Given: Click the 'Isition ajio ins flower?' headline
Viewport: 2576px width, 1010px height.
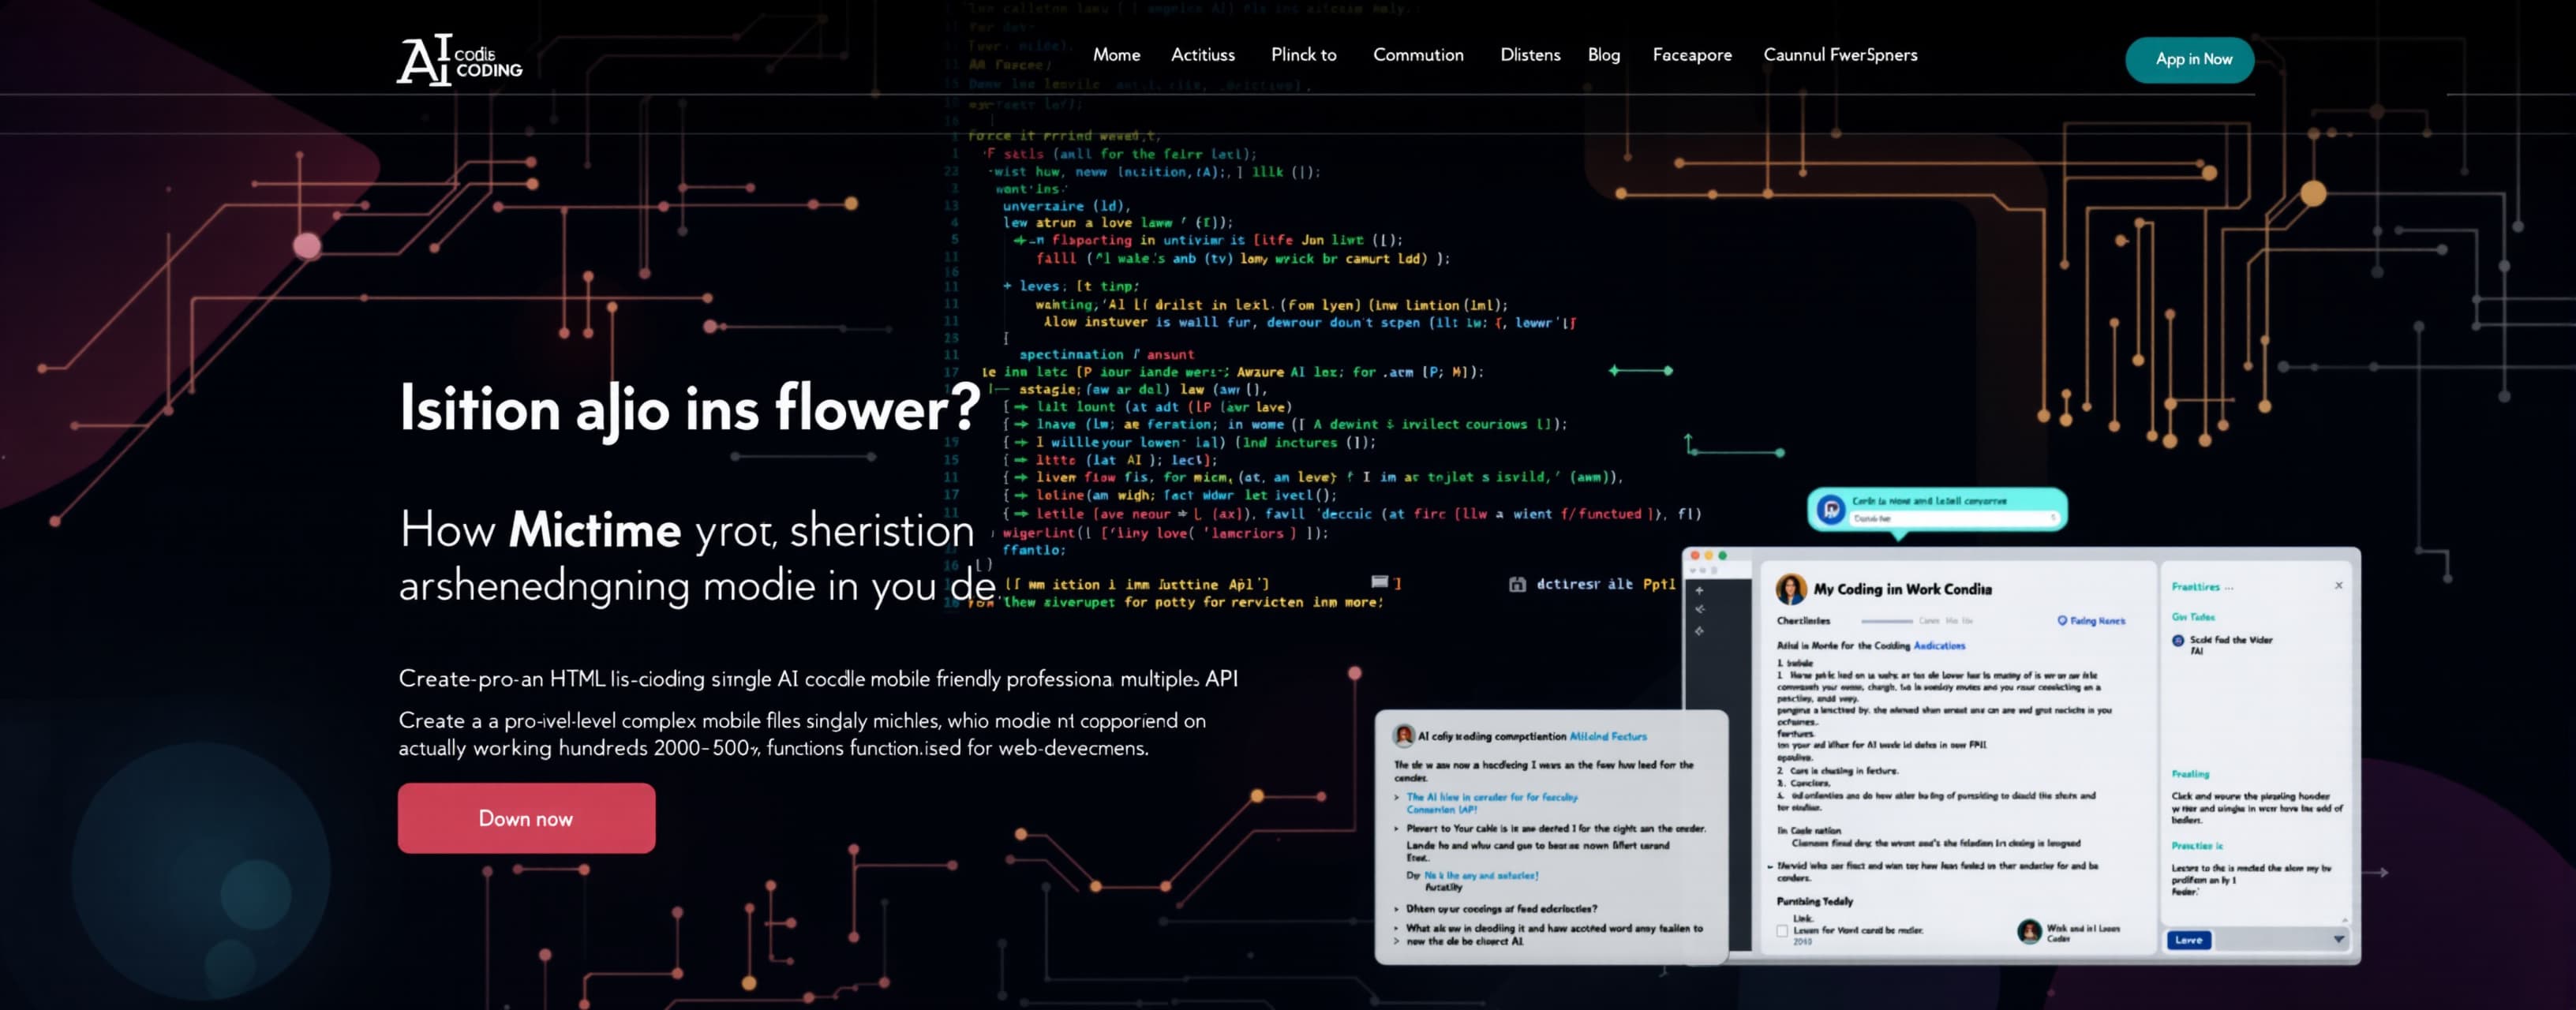Looking at the screenshot, I should click(690, 409).
